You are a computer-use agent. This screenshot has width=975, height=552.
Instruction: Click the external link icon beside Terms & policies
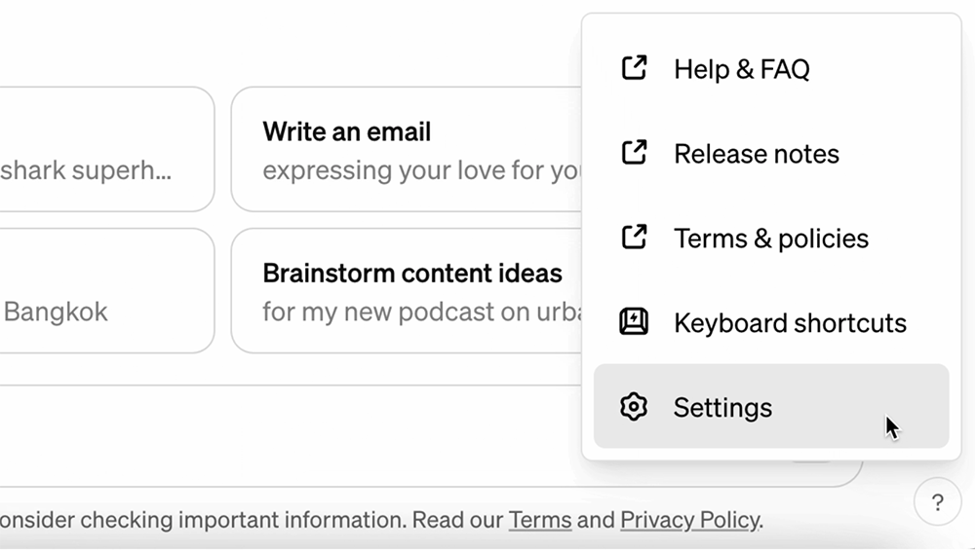click(634, 238)
